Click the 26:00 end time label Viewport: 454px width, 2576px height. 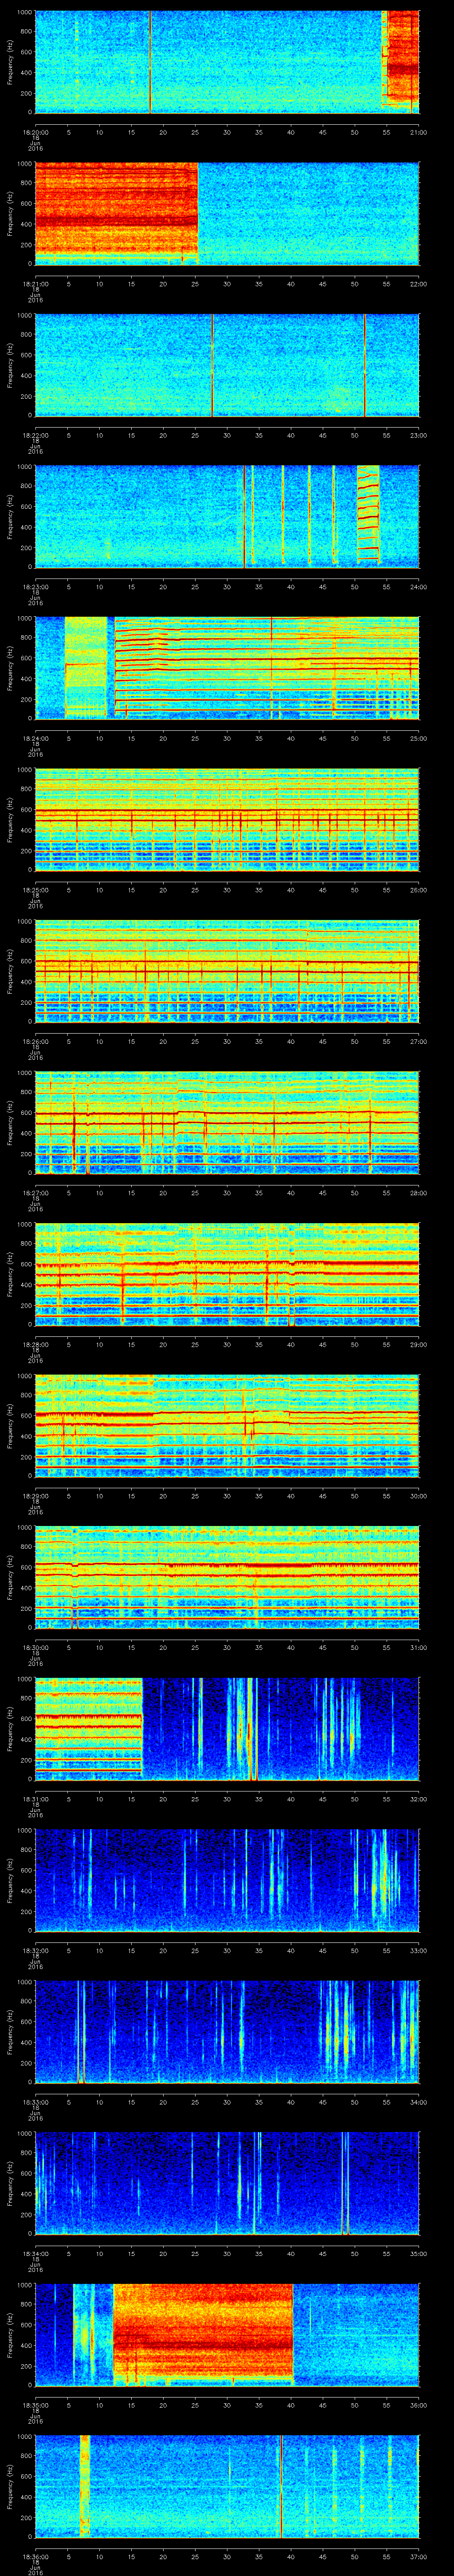point(418,890)
